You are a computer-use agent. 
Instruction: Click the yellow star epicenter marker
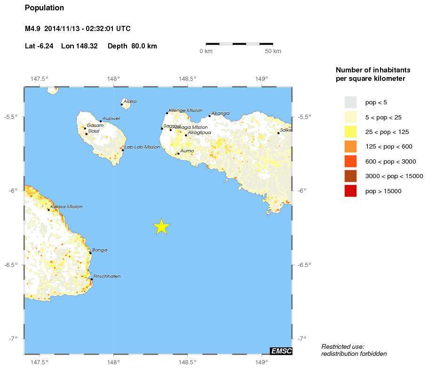[x=161, y=226]
